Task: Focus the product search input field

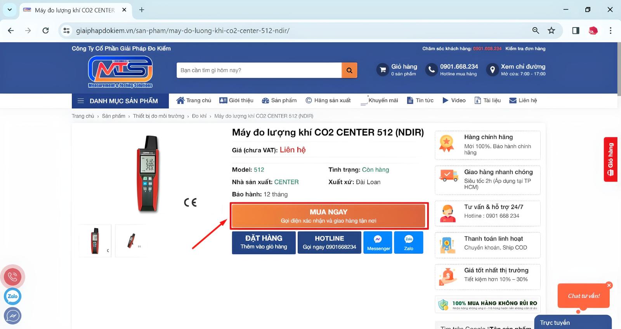Action: [259, 70]
